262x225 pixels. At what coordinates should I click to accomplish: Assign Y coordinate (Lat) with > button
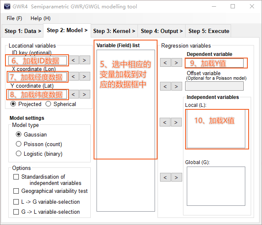click(84, 94)
